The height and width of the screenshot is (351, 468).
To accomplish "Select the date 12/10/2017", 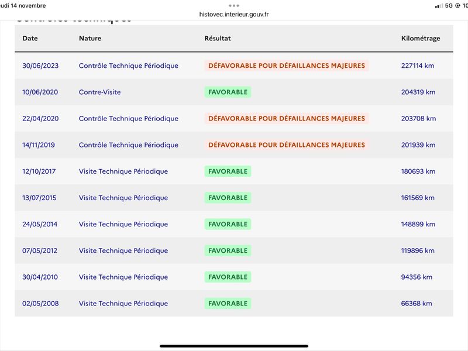I will tap(39, 171).
